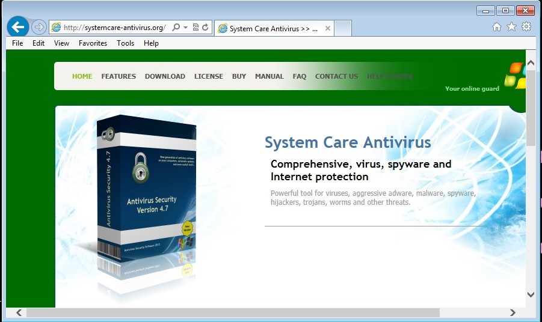Open the FAQ link
The height and width of the screenshot is (322, 542).
click(300, 76)
